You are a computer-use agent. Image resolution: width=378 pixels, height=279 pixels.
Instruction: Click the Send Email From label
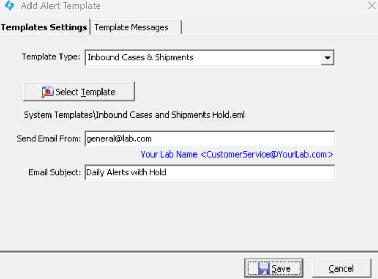pyautogui.click(x=49, y=139)
